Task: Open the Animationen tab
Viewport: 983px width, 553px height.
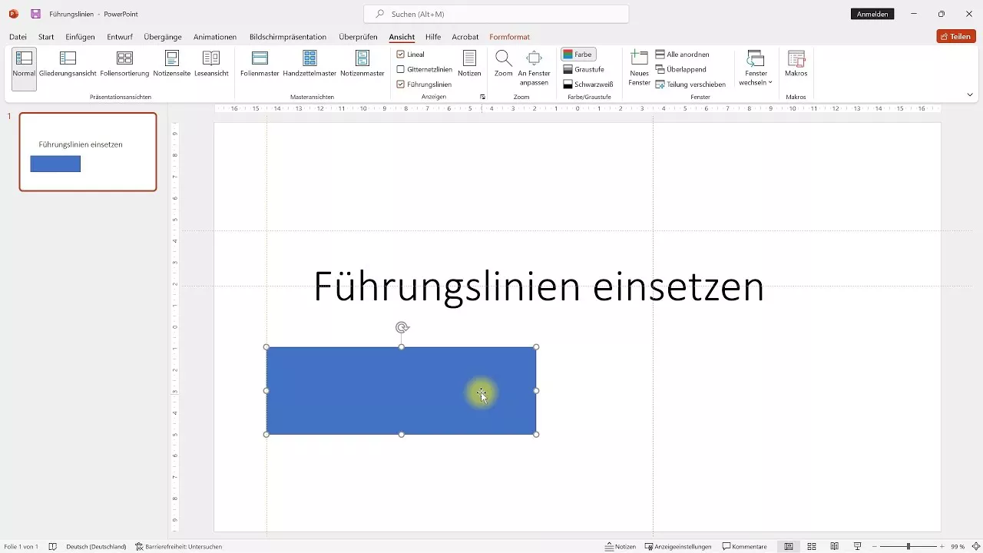Action: 215,37
